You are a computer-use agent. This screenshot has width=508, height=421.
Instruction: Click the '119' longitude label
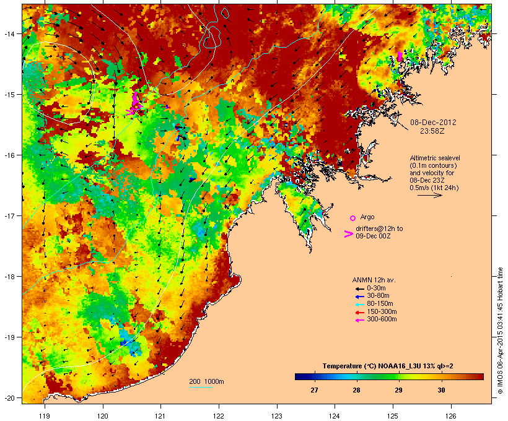[45, 416]
